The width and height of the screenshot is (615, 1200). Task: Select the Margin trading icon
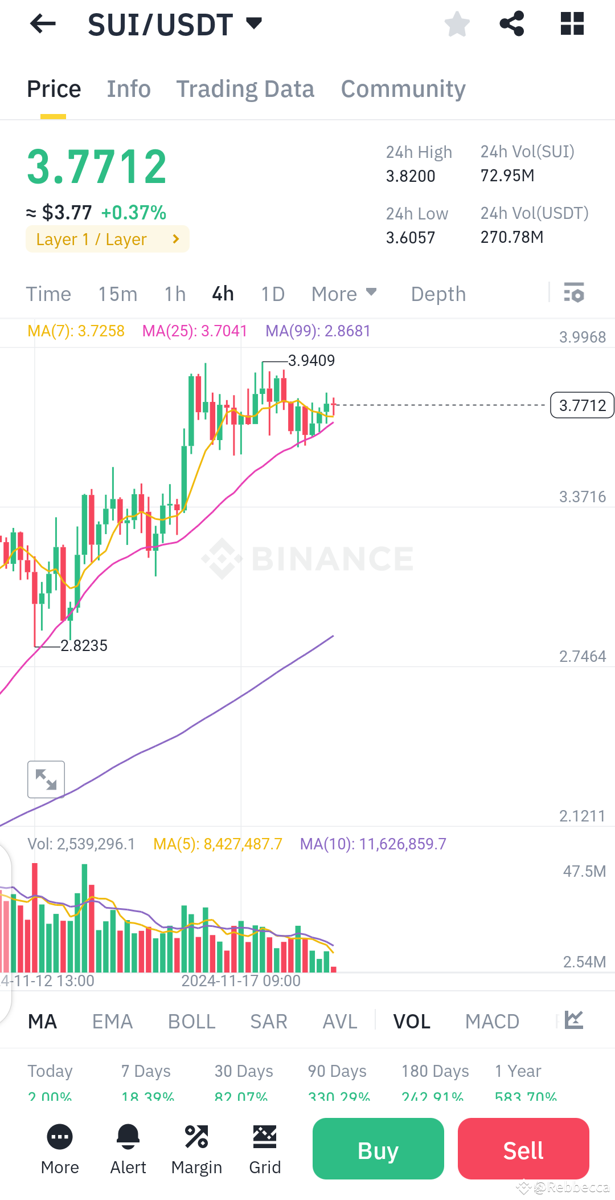(196, 1136)
